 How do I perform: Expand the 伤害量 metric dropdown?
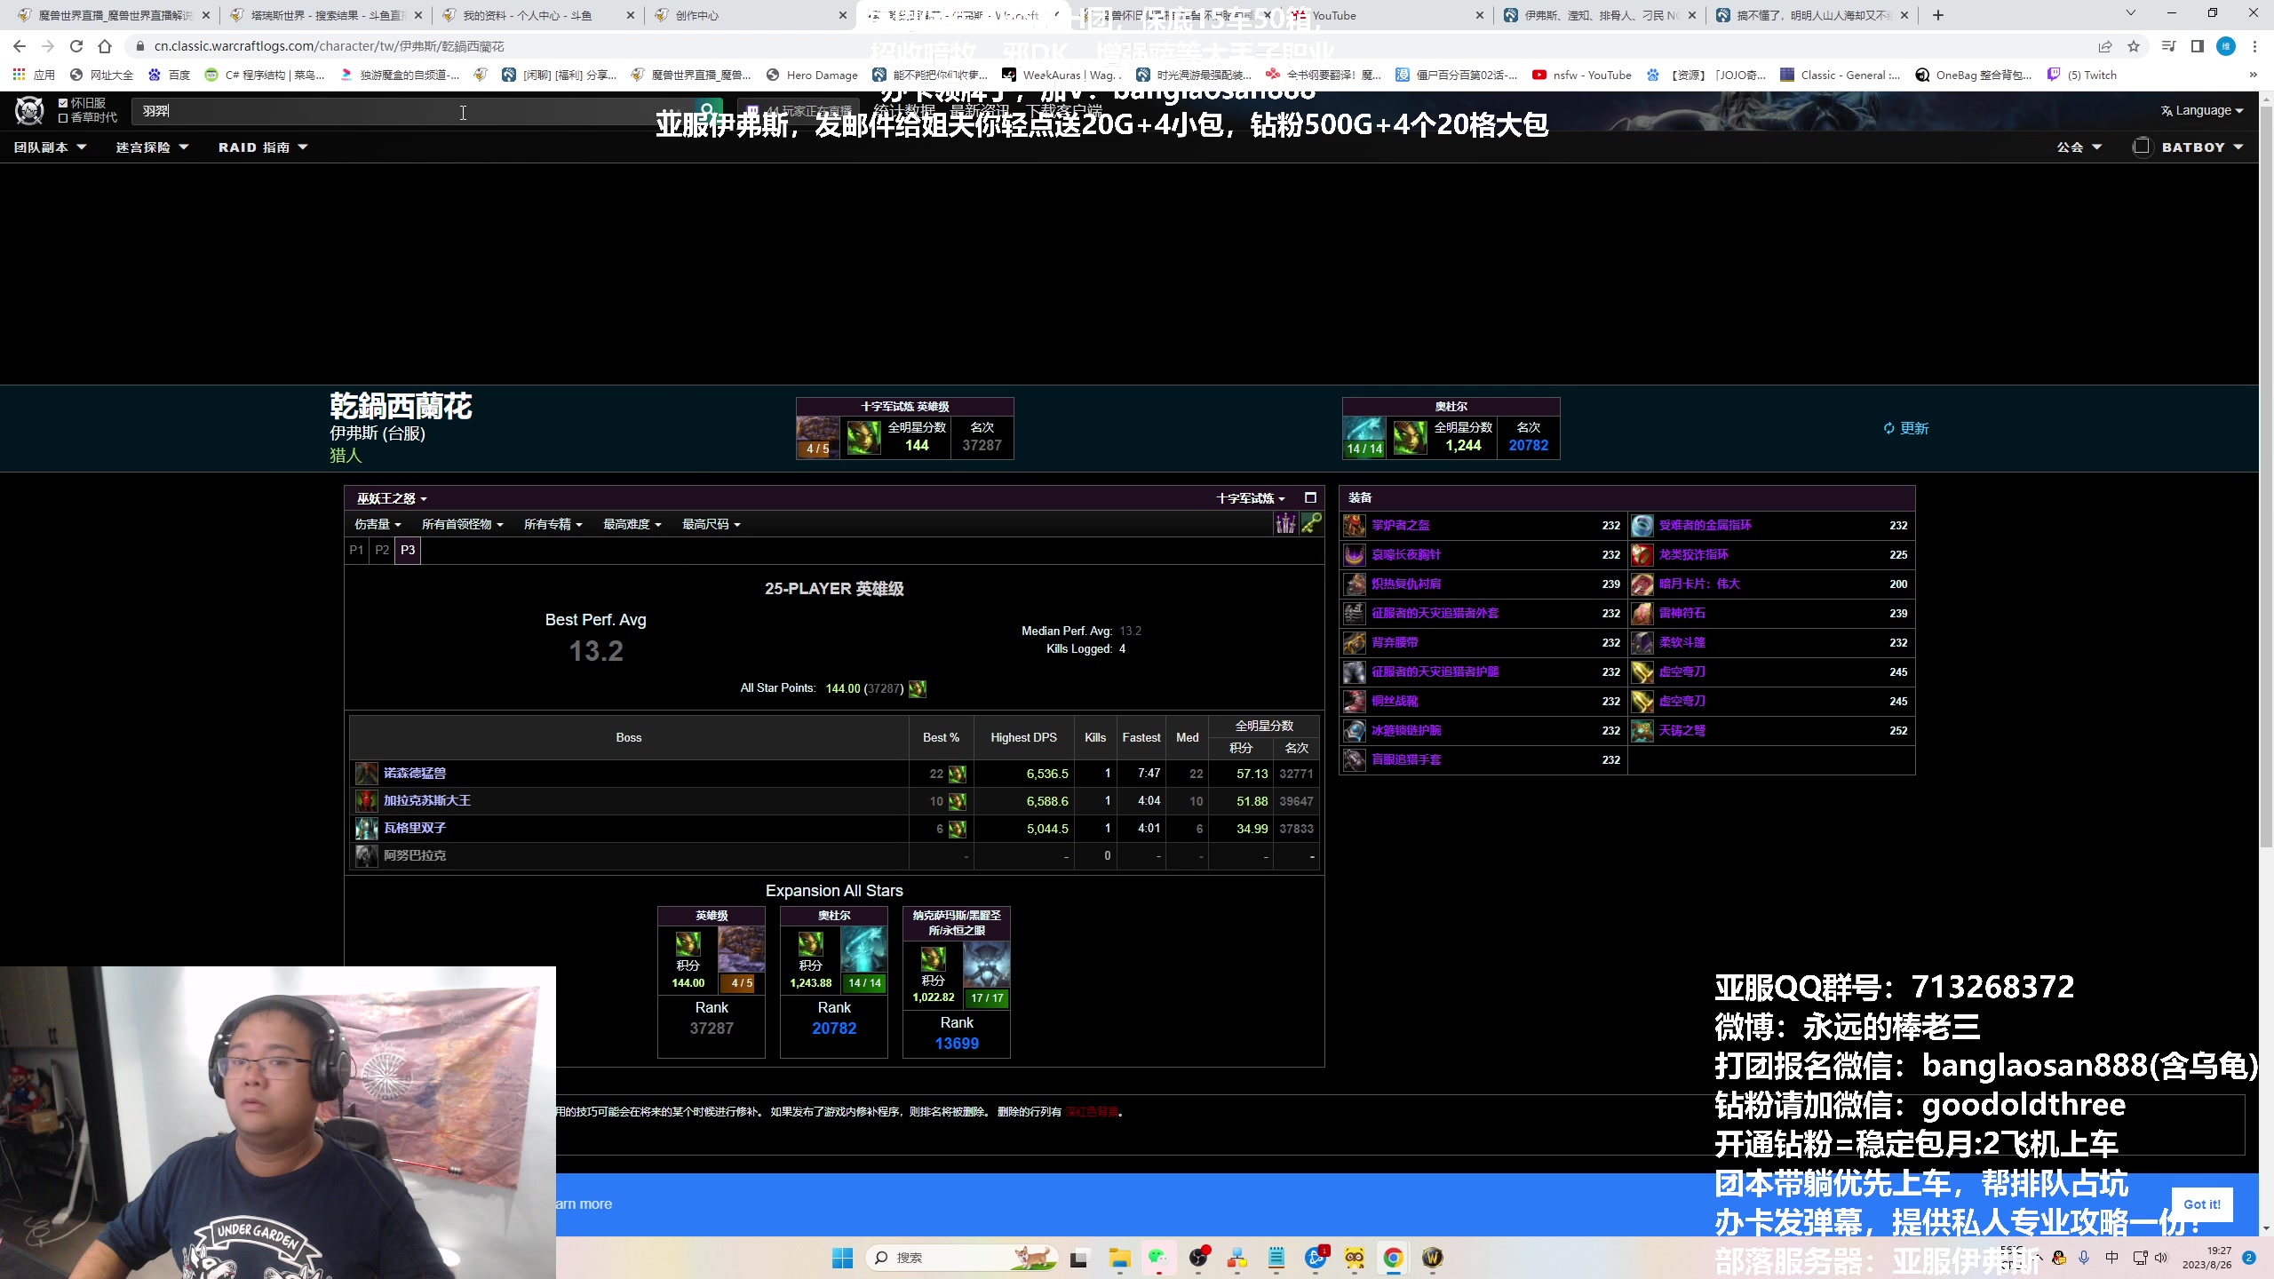coord(378,525)
